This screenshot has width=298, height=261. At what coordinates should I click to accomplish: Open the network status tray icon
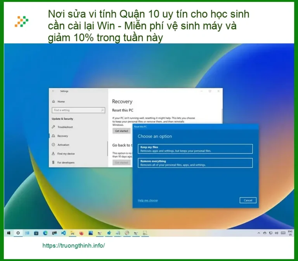270,233
